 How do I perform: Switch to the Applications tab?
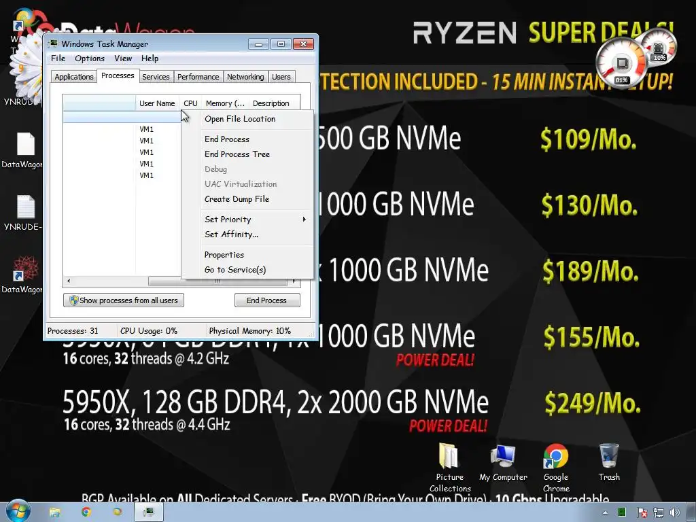[73, 77]
